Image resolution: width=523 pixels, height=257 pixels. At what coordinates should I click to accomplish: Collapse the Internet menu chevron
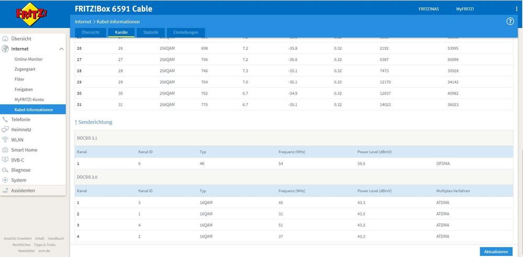[61, 49]
